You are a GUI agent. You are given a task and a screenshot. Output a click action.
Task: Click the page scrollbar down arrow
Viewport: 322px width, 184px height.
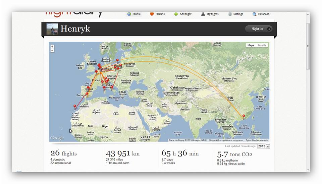click(x=308, y=170)
